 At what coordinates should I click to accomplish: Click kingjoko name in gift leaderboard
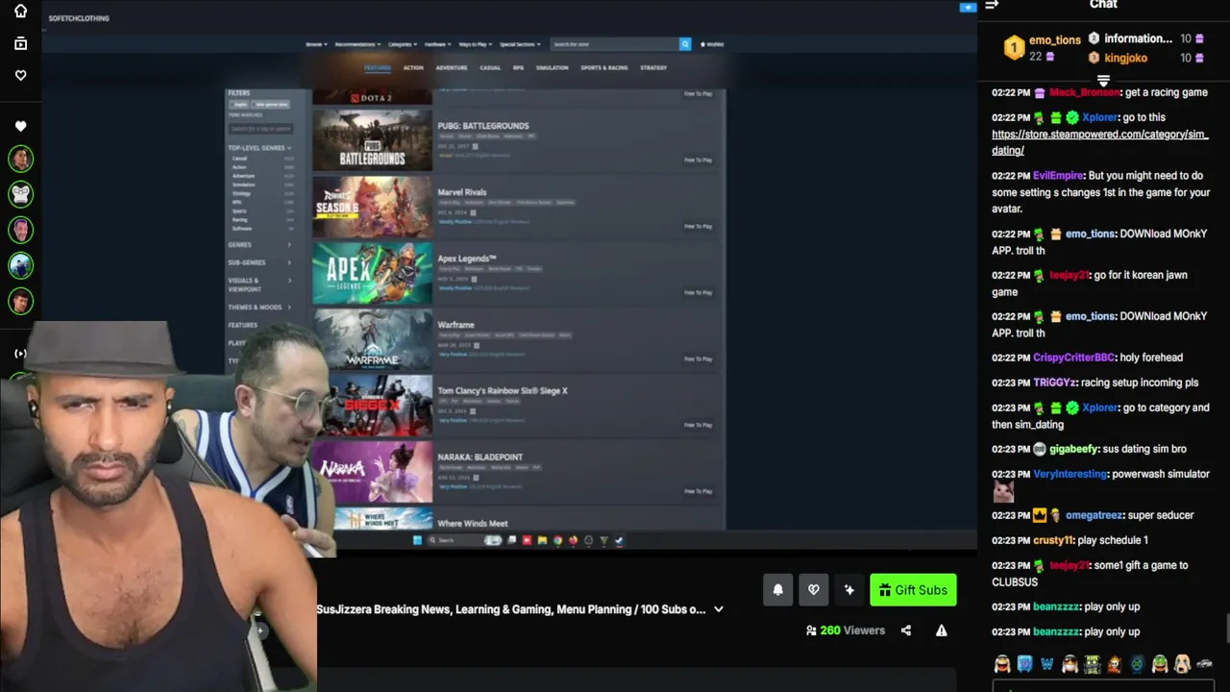1125,58
